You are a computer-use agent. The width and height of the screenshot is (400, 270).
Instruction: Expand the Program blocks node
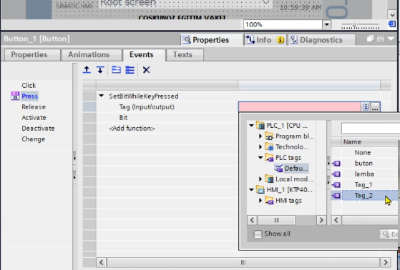coord(260,136)
